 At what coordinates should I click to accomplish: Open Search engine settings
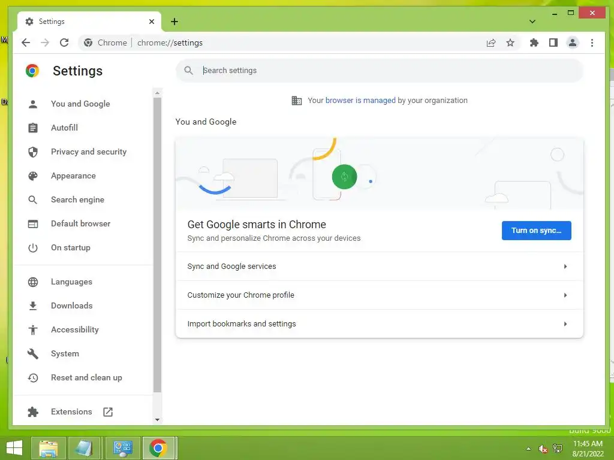click(x=77, y=199)
